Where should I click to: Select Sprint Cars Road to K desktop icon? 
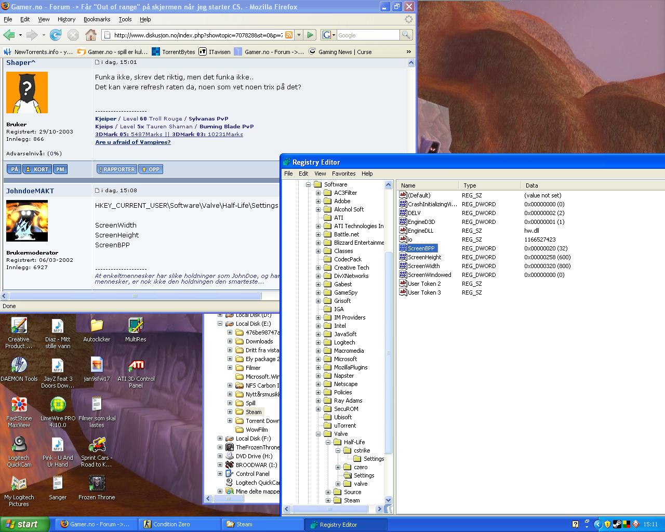point(97,452)
